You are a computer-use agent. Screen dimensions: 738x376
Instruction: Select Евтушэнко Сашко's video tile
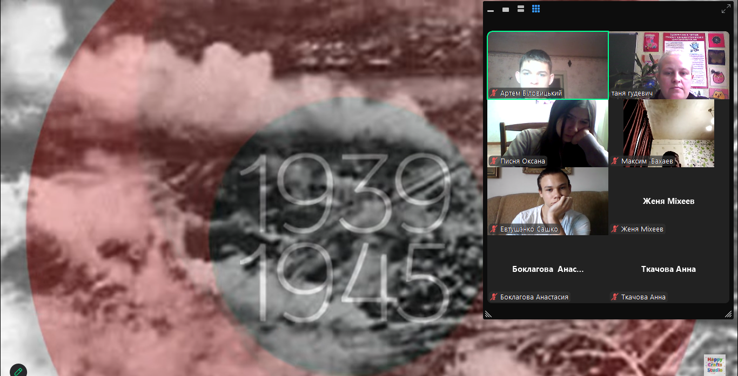[x=548, y=201]
